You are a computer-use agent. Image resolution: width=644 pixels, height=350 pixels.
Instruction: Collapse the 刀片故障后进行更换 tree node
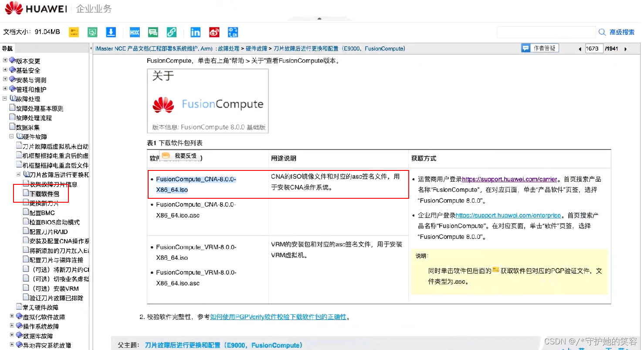[19, 174]
